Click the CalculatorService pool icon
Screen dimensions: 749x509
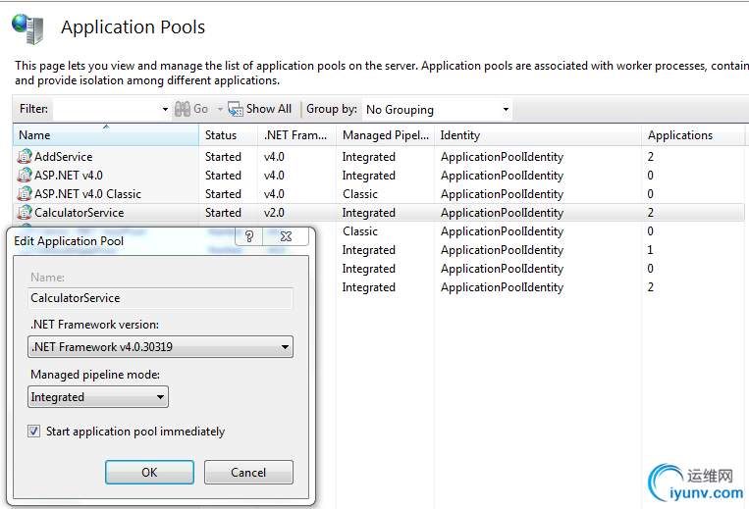point(25,213)
